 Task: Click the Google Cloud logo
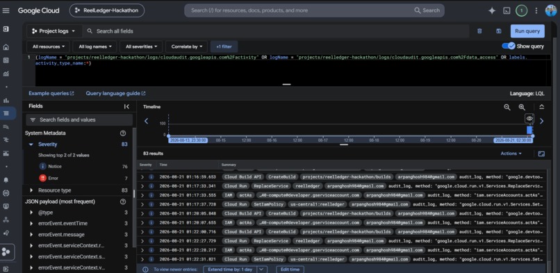(39, 10)
